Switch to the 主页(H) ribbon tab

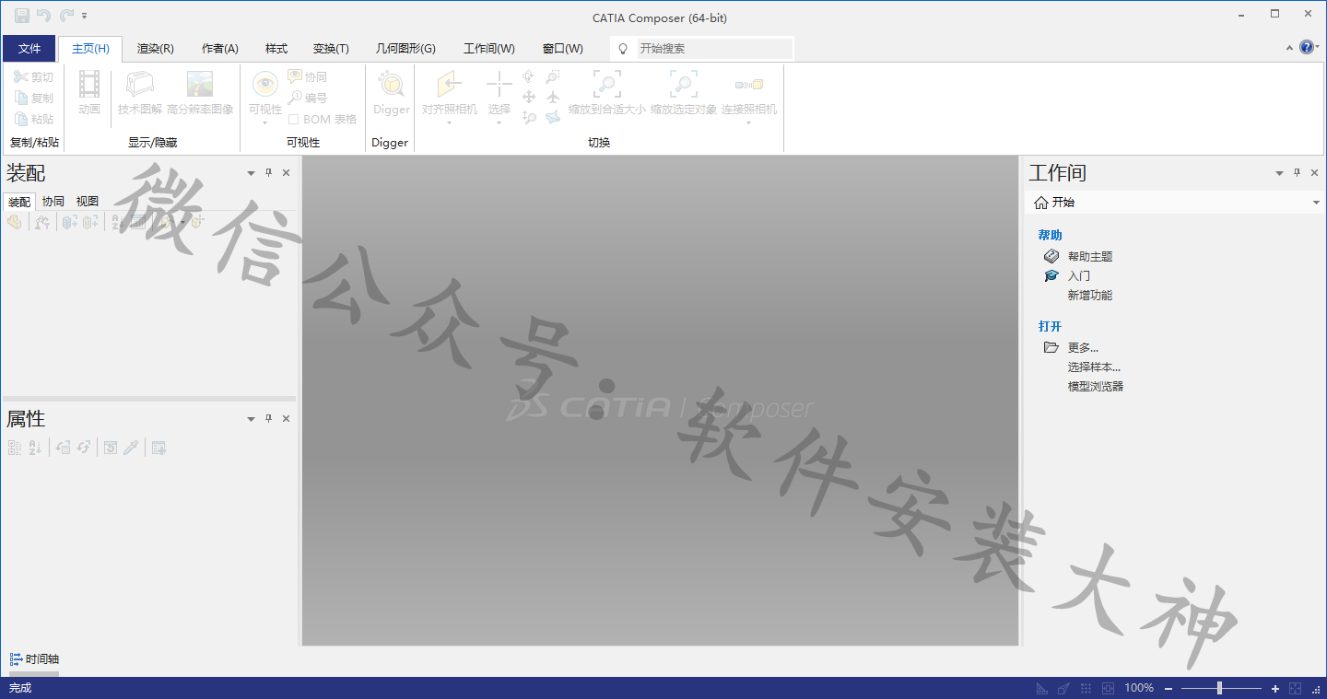click(90, 49)
